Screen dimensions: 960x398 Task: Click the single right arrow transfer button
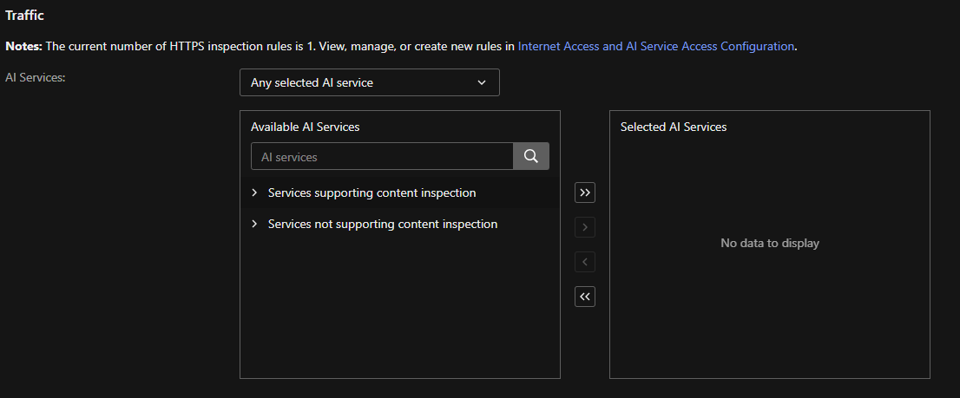point(585,227)
